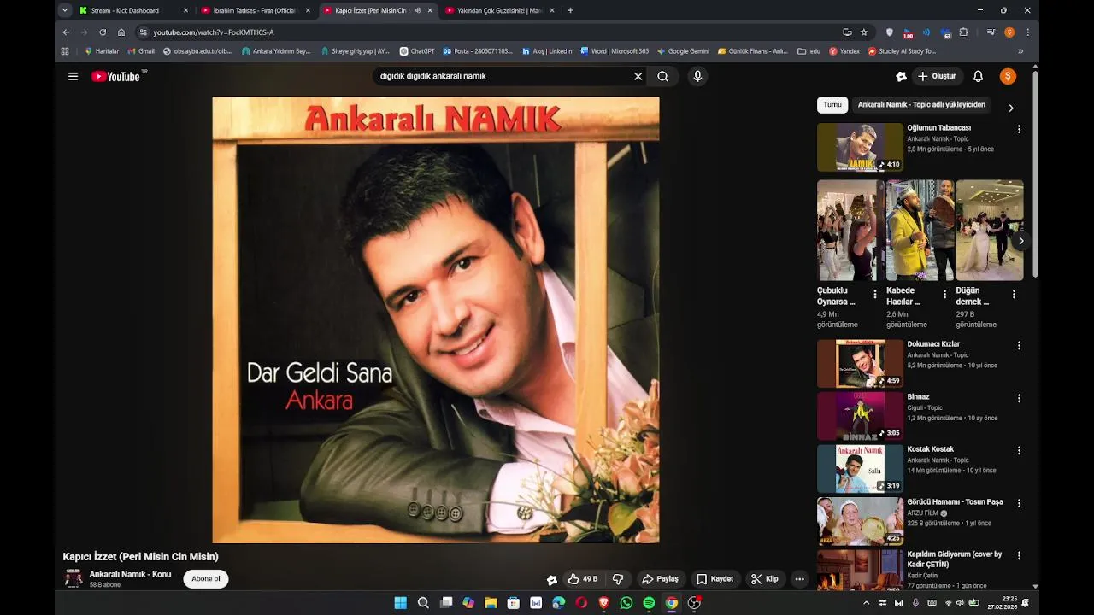Open the Chrome extensions puzzle icon
The image size is (1094, 615).
click(x=963, y=32)
